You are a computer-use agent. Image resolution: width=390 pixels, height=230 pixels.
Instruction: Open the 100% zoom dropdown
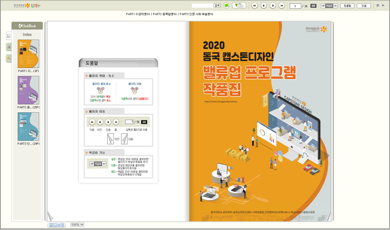pyautogui.click(x=77, y=225)
